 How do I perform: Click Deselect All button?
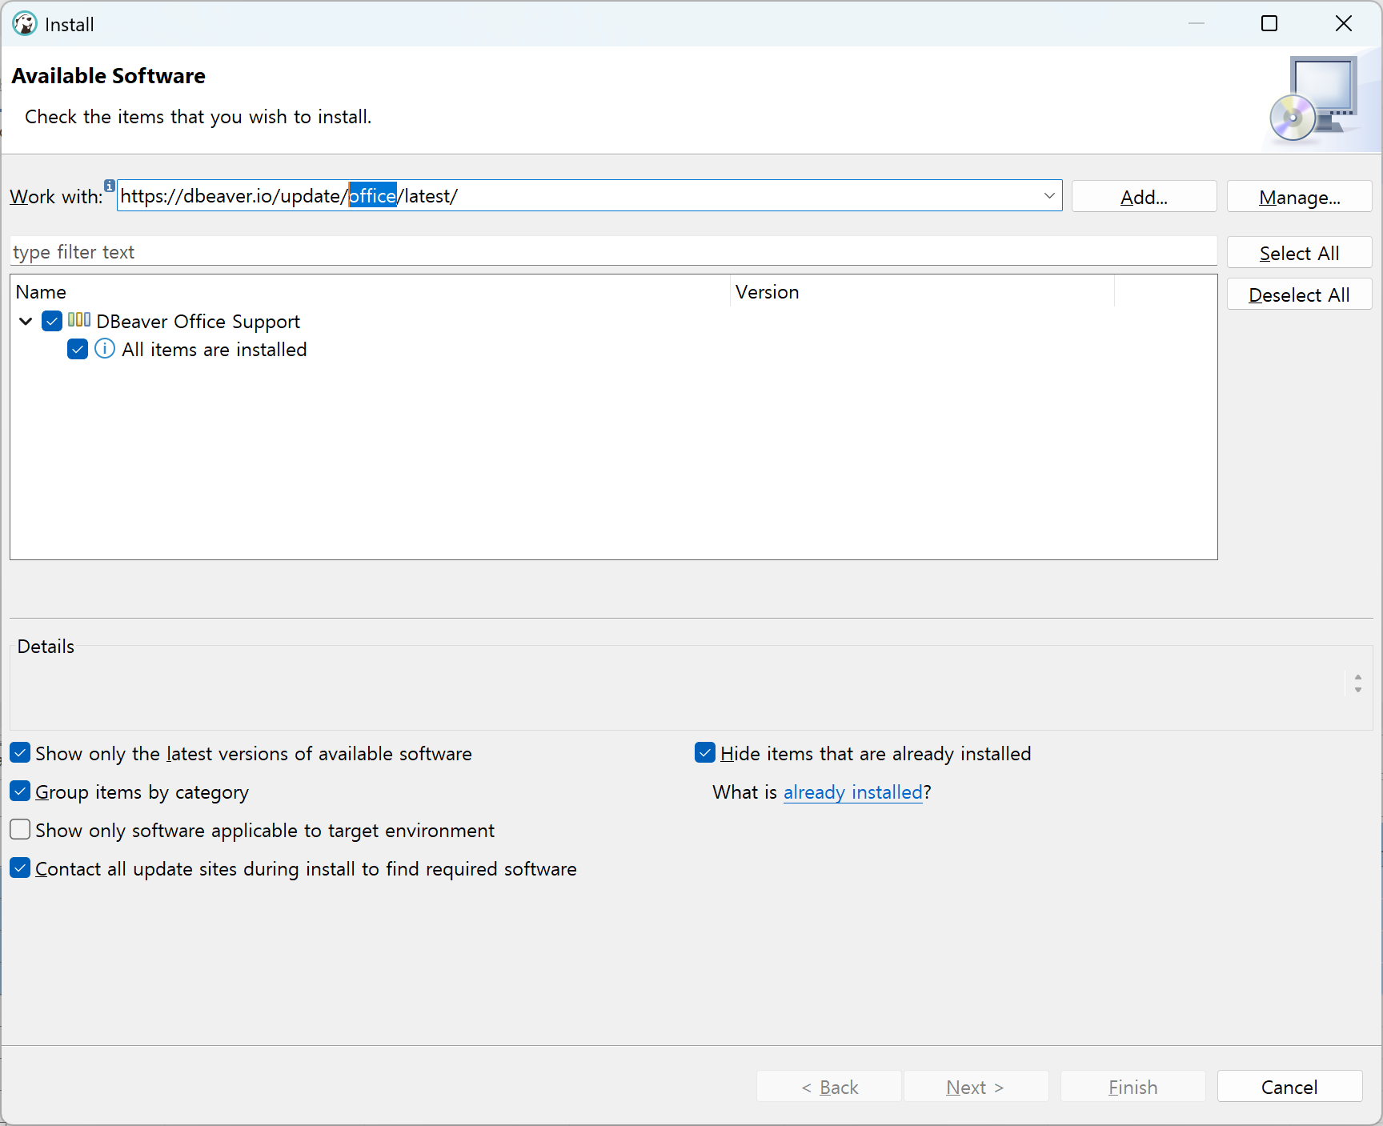(x=1299, y=295)
